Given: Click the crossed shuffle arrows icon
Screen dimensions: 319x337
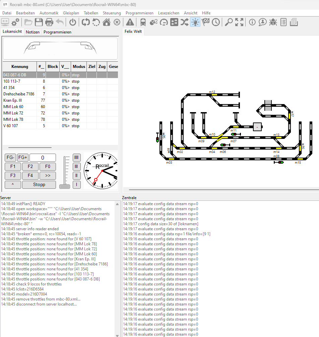Looking at the screenshot, I should (x=185, y=22).
